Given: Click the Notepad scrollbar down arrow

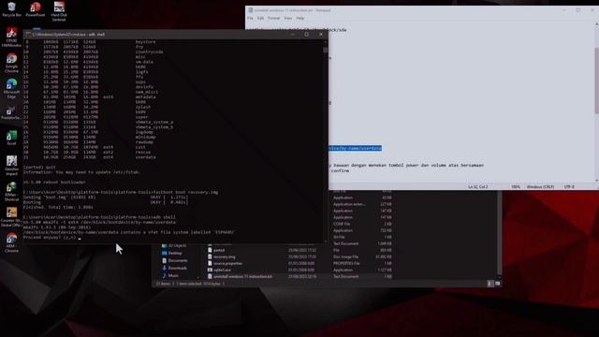Looking at the screenshot, I should (596, 181).
